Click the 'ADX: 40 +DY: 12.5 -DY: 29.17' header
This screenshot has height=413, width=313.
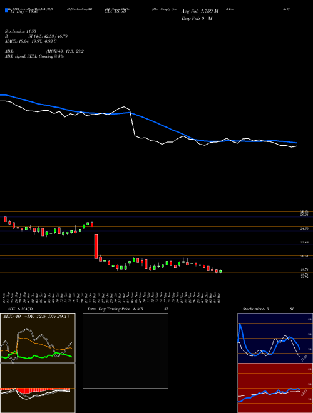coord(36,316)
